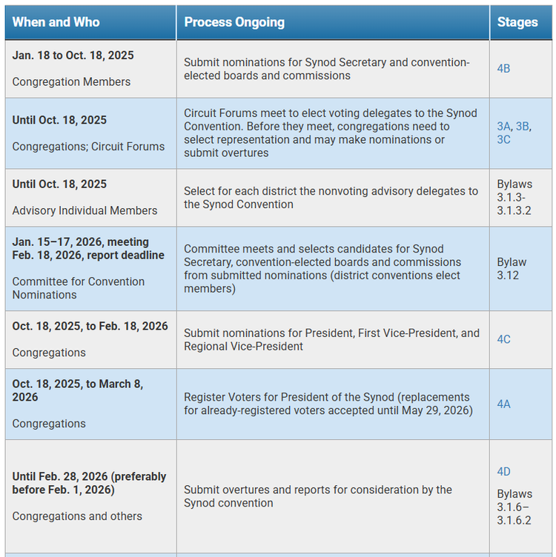Click the Circuit Forums voting delegates description
Image resolution: width=556 pixels, height=557 pixels.
point(331,133)
